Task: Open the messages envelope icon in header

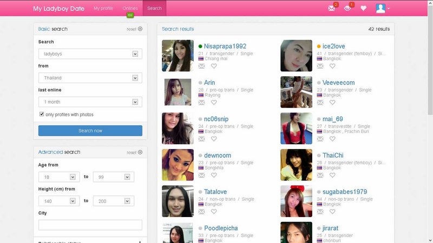Action: point(331,8)
